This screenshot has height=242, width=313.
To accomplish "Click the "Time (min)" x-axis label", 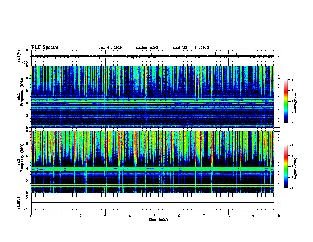I will click(158, 219).
